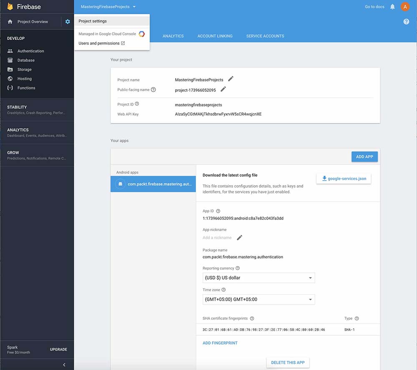Screen dimensions: 417x370
Task: Open the notifications bell icon
Action: [x=392, y=7]
